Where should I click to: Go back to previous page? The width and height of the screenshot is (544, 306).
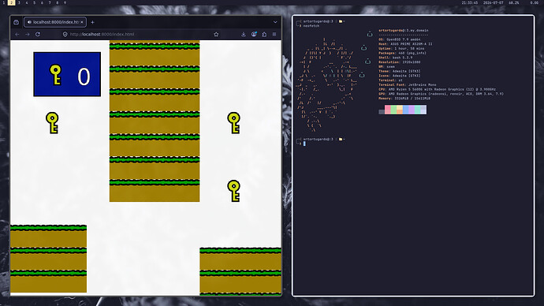[17, 35]
